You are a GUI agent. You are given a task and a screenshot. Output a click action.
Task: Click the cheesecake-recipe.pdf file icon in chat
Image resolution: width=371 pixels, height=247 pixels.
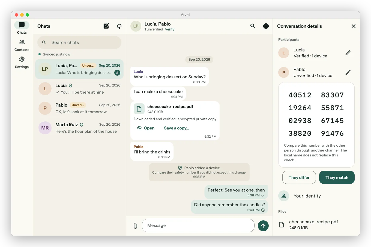139,109
